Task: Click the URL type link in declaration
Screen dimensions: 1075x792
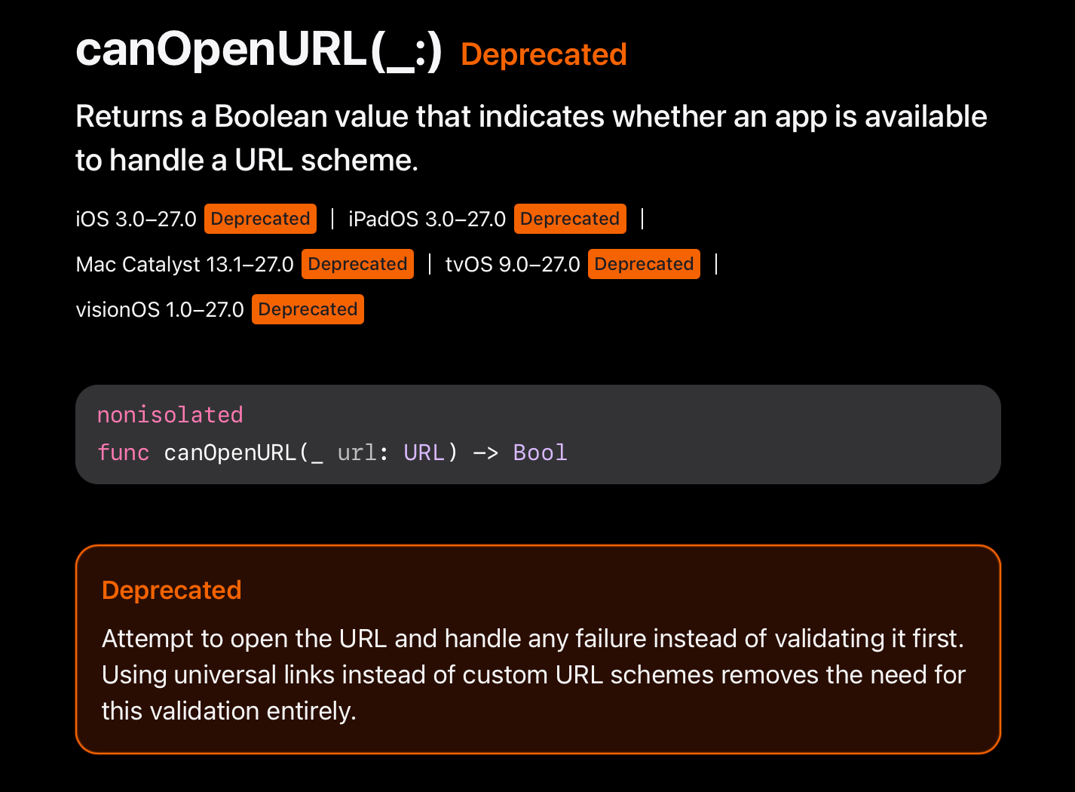Action: tap(424, 453)
